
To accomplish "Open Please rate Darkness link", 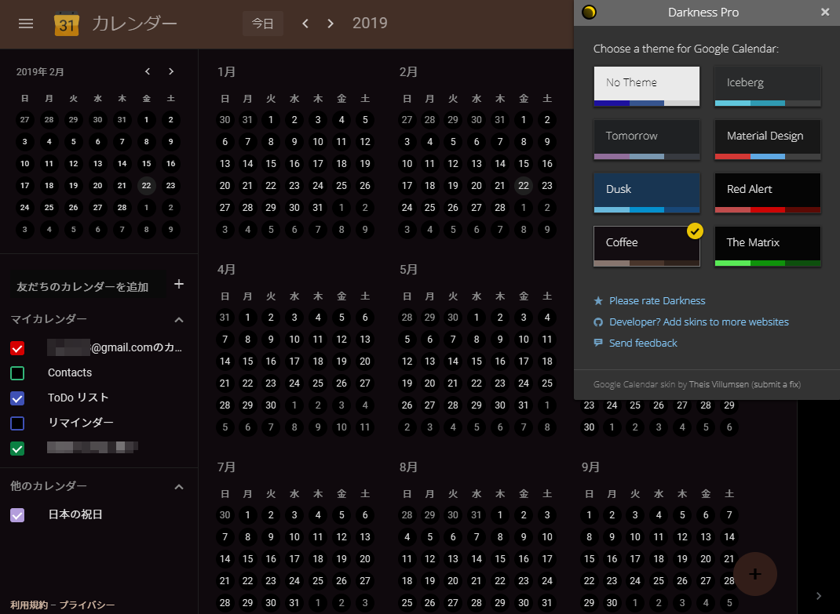I will pos(657,301).
